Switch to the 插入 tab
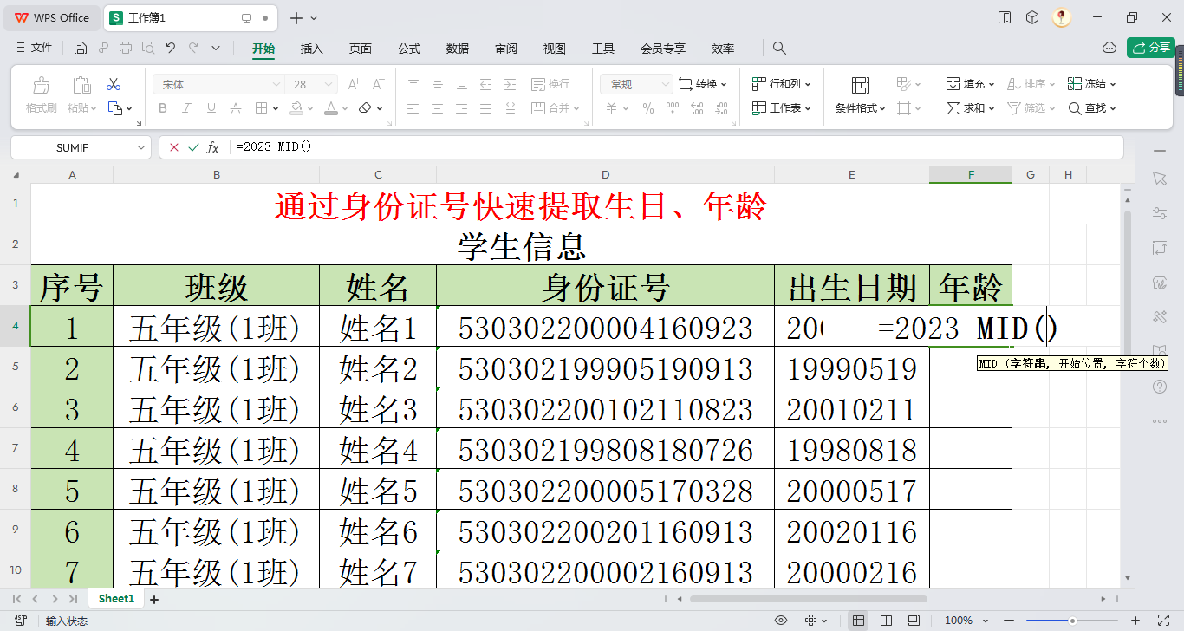Screen dimensions: 1184x631 [312, 49]
